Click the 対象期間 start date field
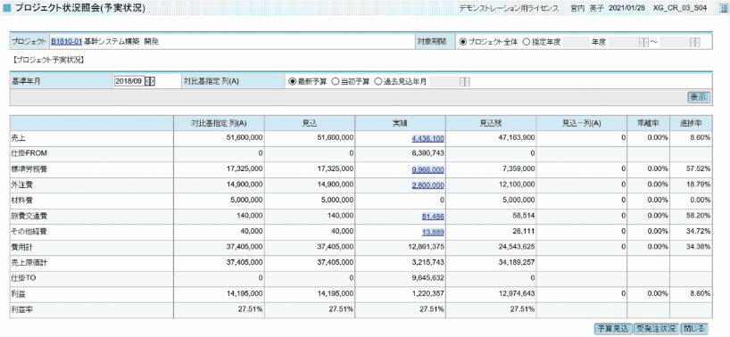730x337 pixels. [x=624, y=41]
